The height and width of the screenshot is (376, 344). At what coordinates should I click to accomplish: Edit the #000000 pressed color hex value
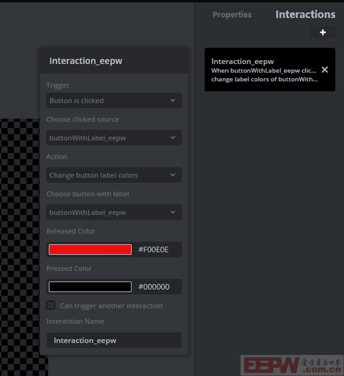[x=154, y=287]
